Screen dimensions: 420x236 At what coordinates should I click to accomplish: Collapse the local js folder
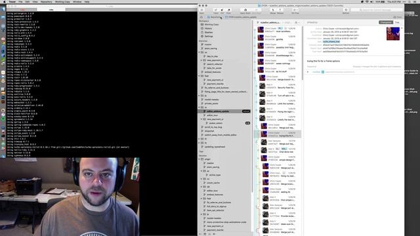point(199,96)
